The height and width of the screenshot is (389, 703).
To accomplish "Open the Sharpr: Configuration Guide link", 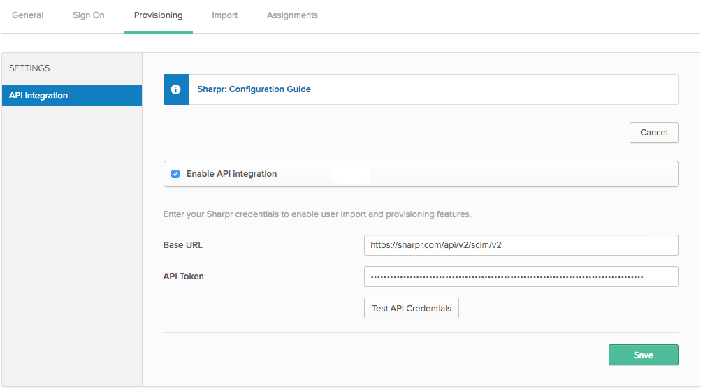I will 254,89.
